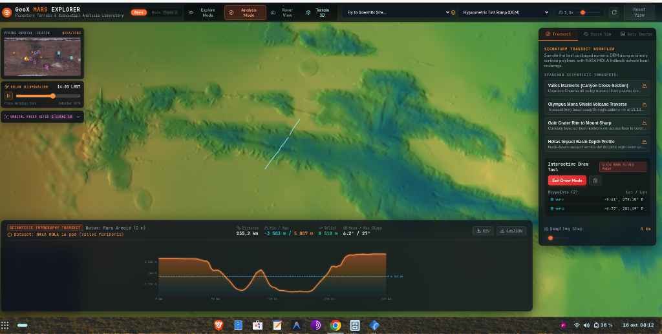Open the Transect tab
This screenshot has height=334, width=662.
tap(558, 34)
